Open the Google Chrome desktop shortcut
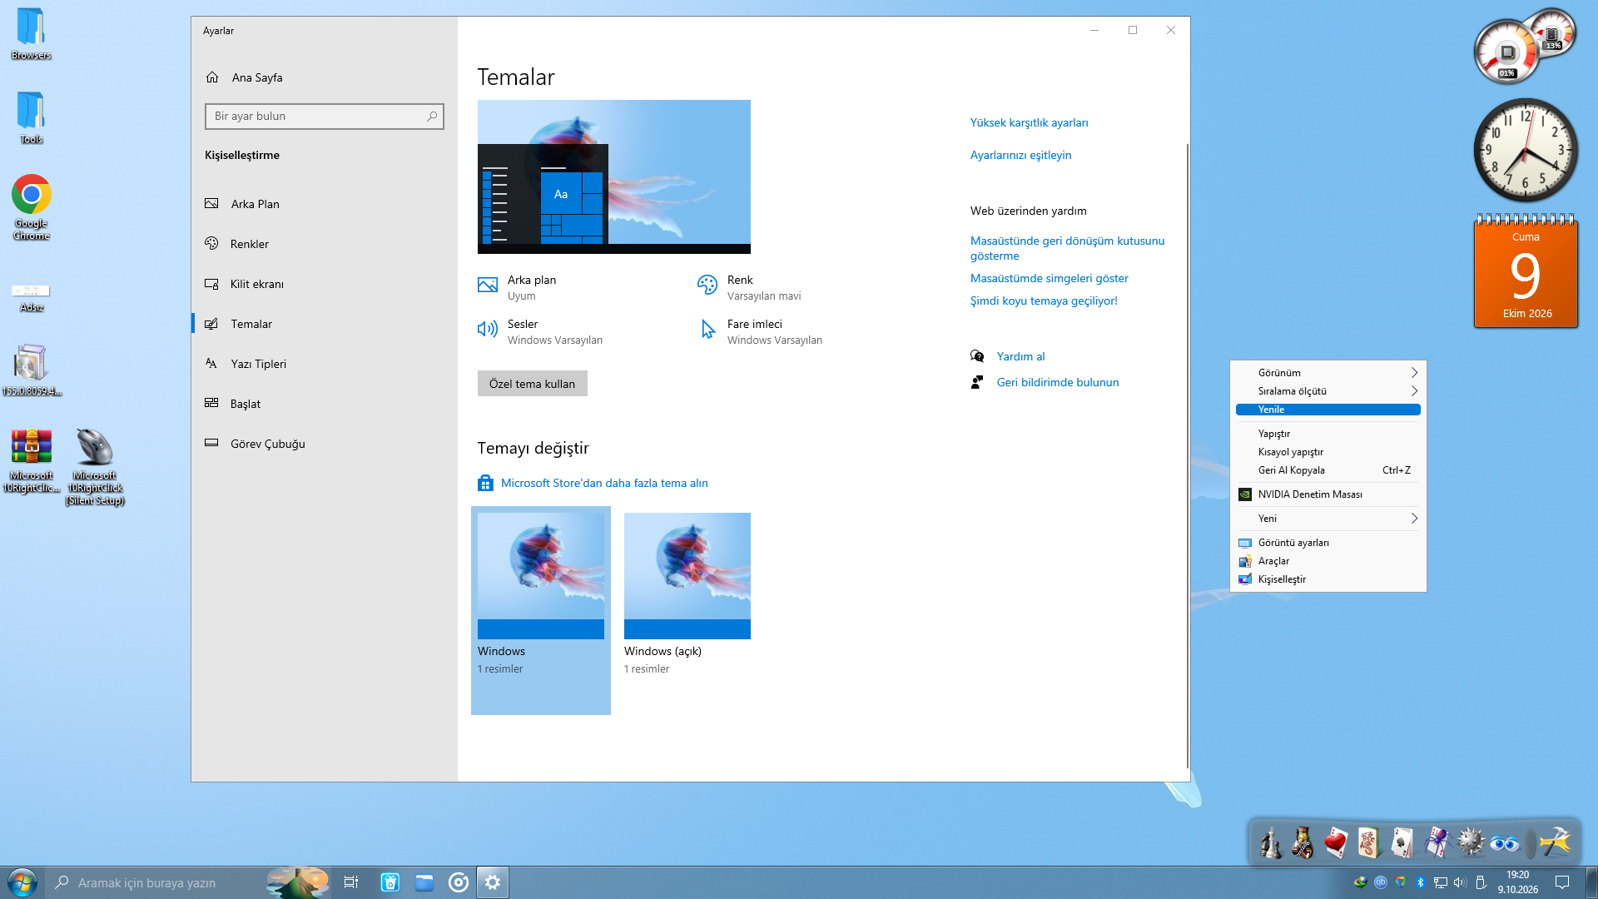Viewport: 1598px width, 899px height. (x=31, y=206)
